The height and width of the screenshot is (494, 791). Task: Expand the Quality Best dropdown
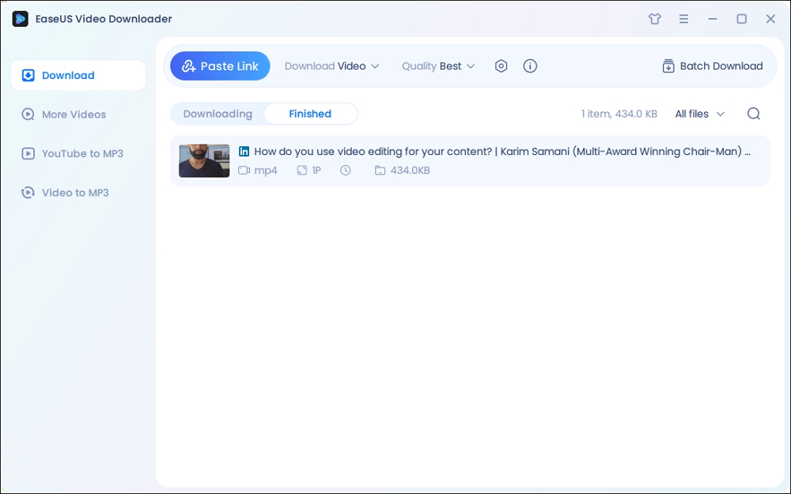click(x=438, y=66)
